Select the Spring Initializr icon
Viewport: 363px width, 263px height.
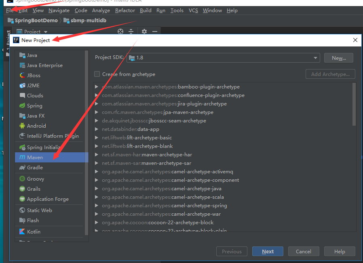[x=22, y=147]
